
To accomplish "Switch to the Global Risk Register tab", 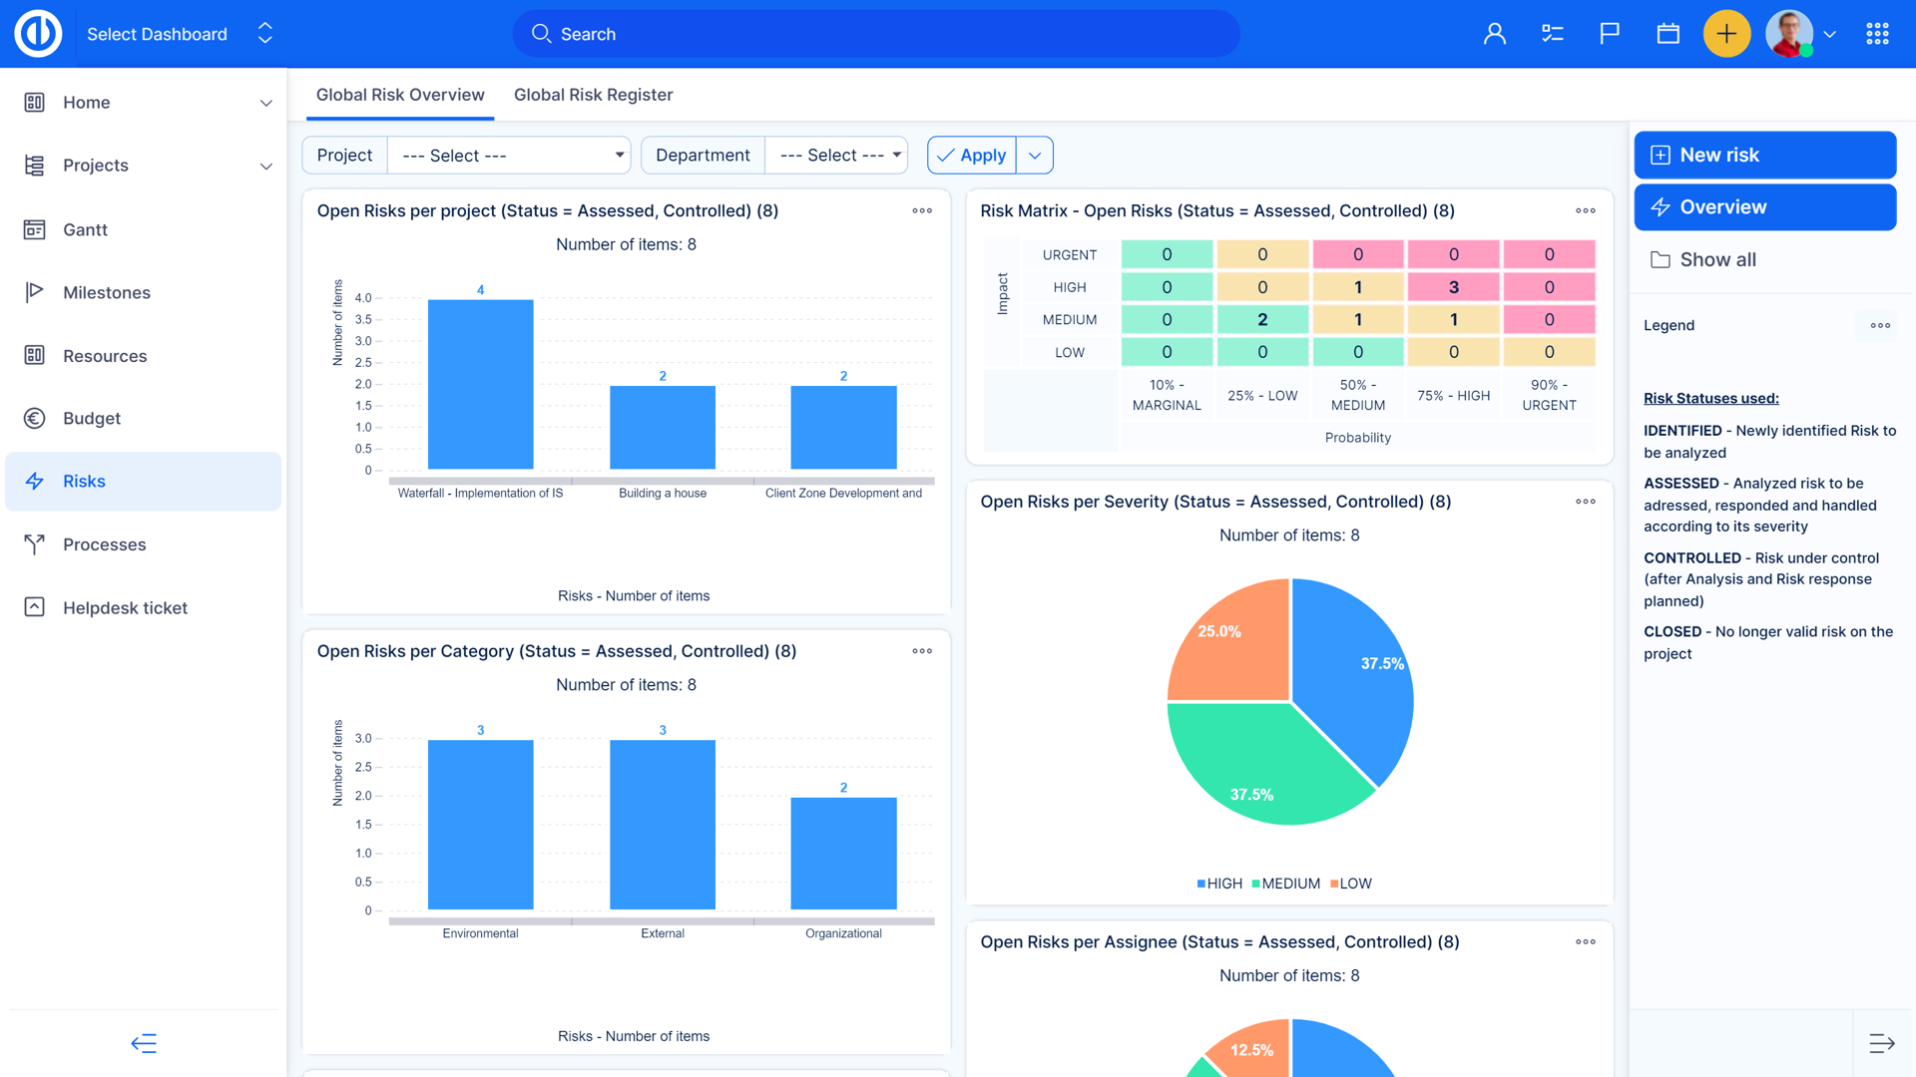I will click(x=593, y=95).
